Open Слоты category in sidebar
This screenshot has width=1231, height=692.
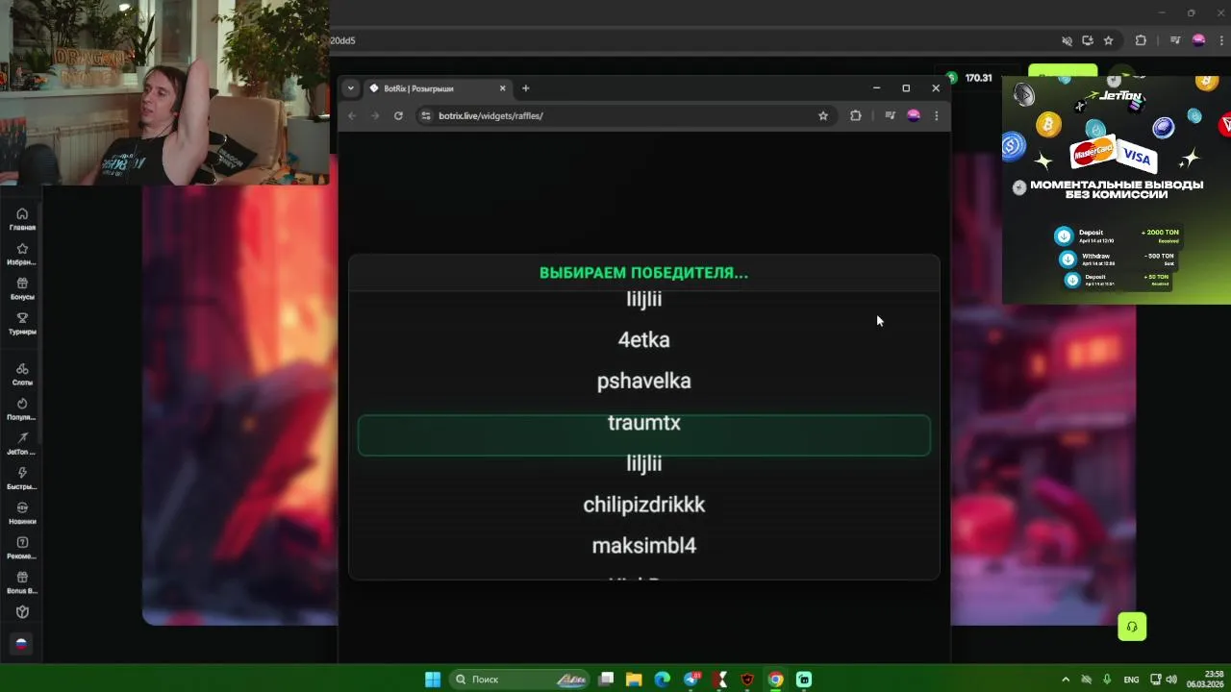click(x=22, y=374)
